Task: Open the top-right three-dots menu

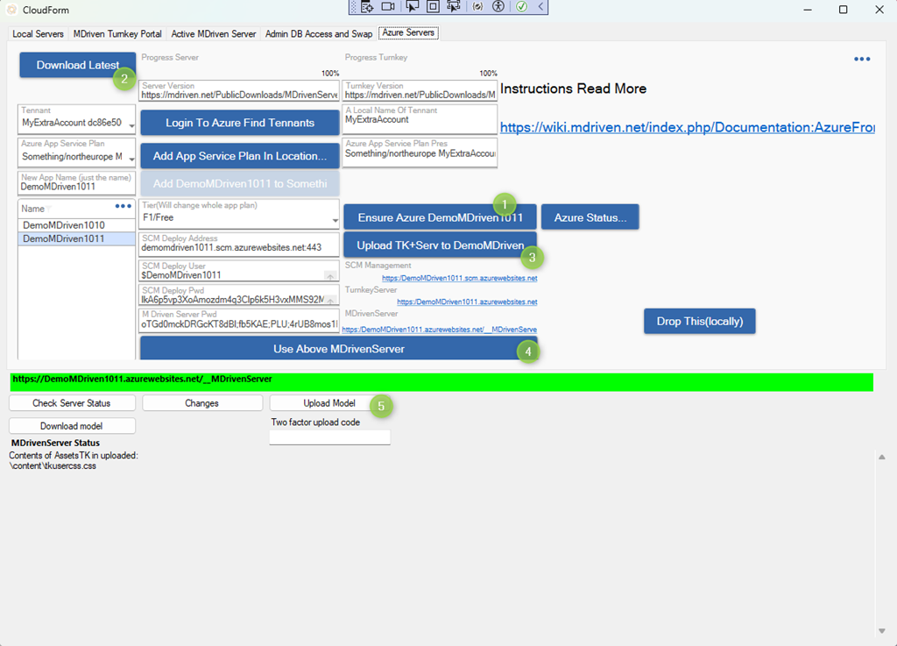Action: tap(862, 59)
